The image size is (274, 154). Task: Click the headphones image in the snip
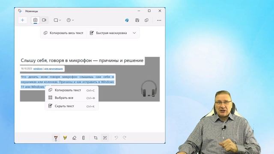click(x=149, y=89)
